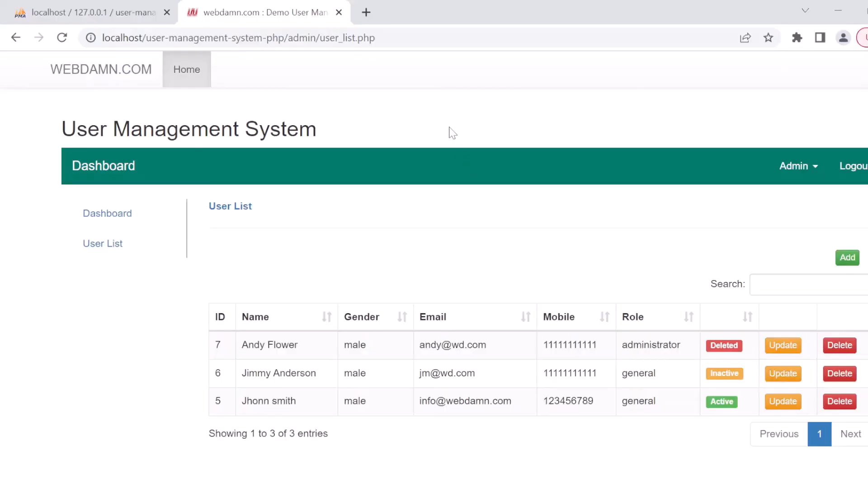Click the Search input field

809,284
